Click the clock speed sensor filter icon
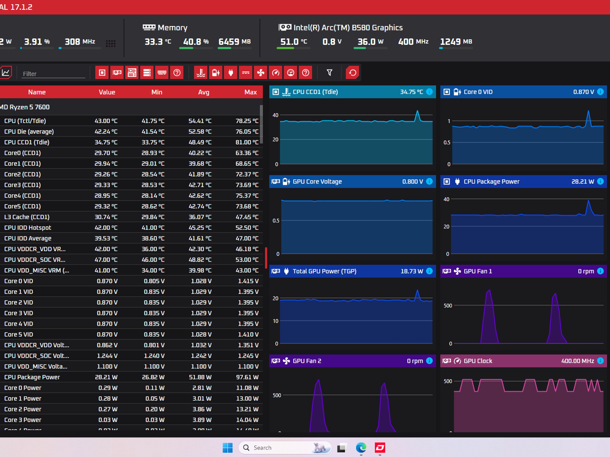 (276, 73)
